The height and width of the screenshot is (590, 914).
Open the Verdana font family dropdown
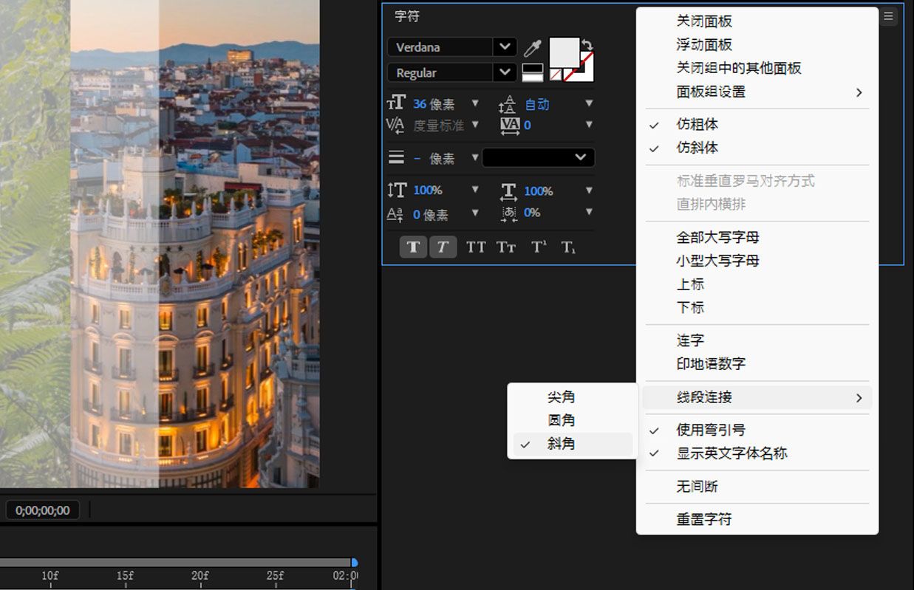(x=504, y=47)
